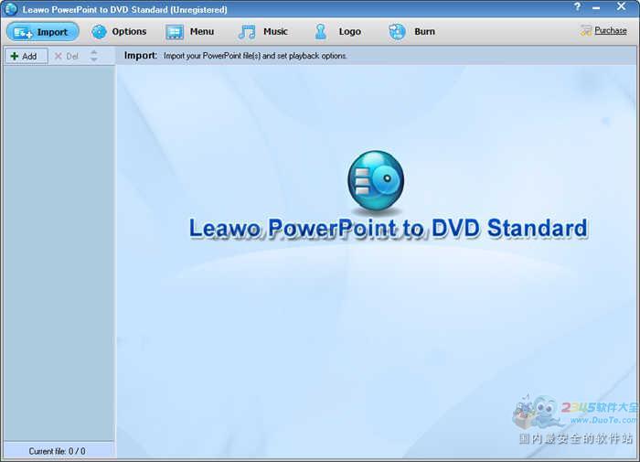The width and height of the screenshot is (640, 462).
Task: Click the icon beside the Purchase link
Action: (585, 30)
